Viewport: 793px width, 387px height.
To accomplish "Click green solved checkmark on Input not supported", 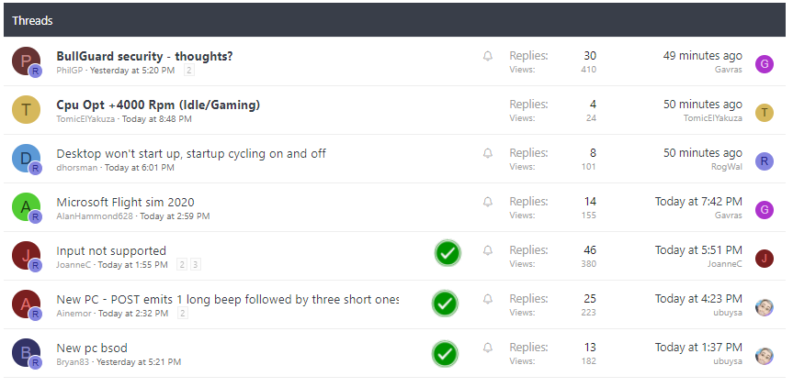I will [x=447, y=253].
